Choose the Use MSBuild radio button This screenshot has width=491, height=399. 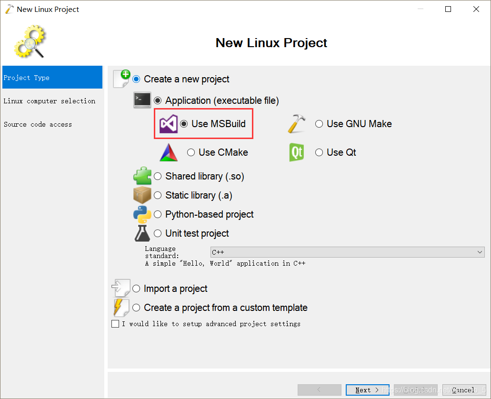(184, 124)
